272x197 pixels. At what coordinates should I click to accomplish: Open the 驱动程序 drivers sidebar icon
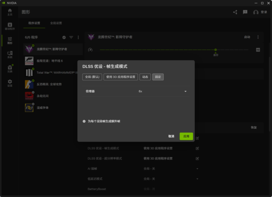coord(10,26)
